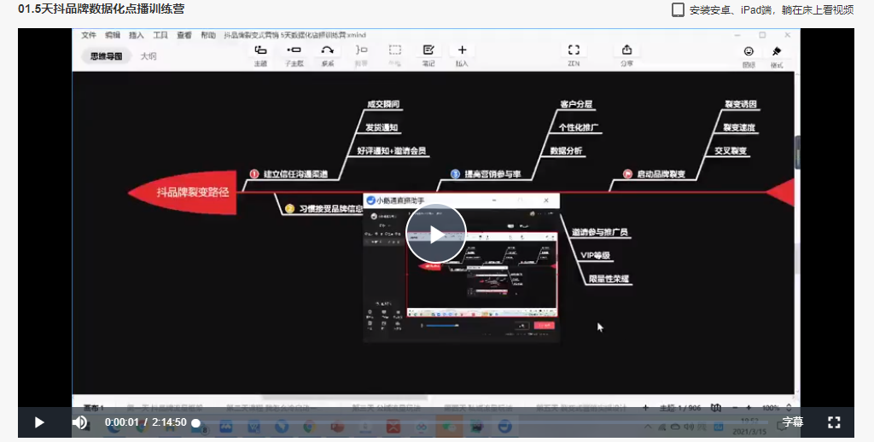
Task: Click the small play button in control bar
Action: click(x=39, y=422)
